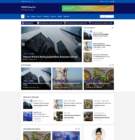Click Lifestyle badge on Top Stories fashion card
Image resolution: width=135 pixels, height=140 pixels.
[x=57, y=81]
